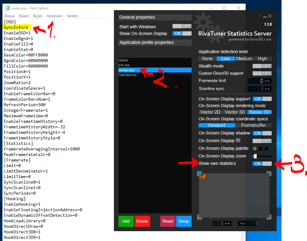Click the green Add profile button
307x241 pixels.
pos(126,221)
